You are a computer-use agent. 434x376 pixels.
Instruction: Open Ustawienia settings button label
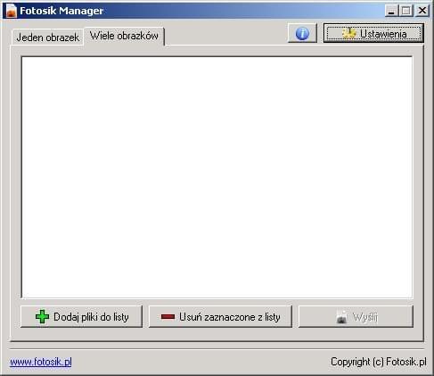coord(383,34)
